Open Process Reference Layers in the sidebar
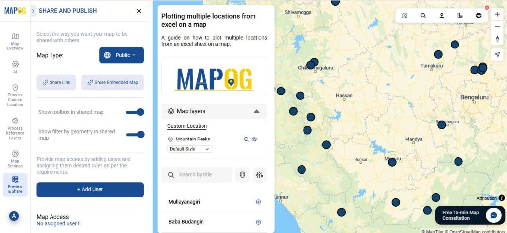Viewport: 507px width, 233px height. pos(15,129)
